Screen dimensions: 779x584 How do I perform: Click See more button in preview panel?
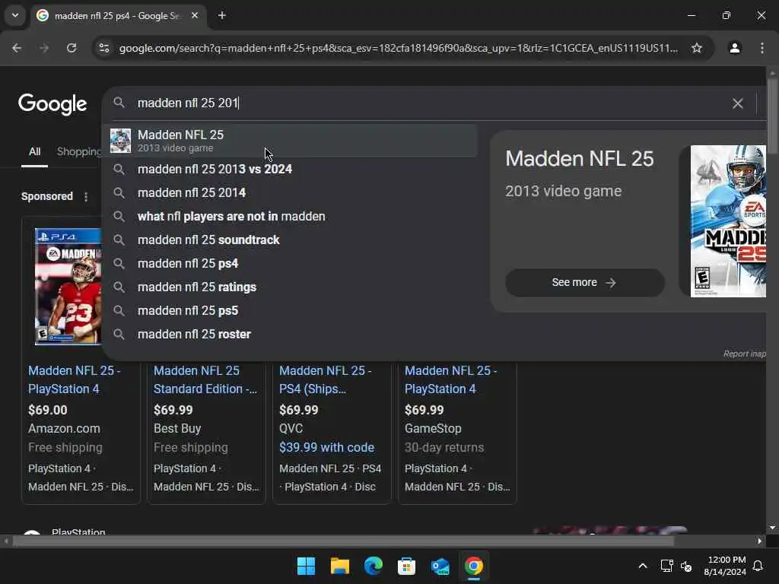[x=584, y=283]
